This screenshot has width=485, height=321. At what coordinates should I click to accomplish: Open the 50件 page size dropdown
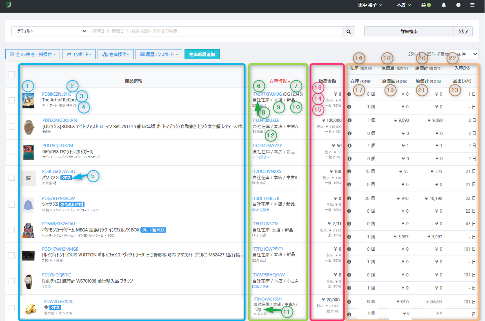[465, 54]
